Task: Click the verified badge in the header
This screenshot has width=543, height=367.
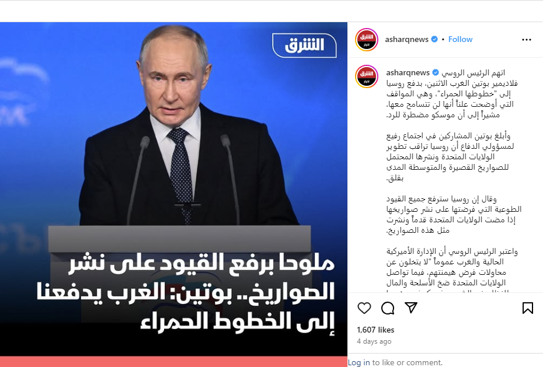Action: pos(434,40)
